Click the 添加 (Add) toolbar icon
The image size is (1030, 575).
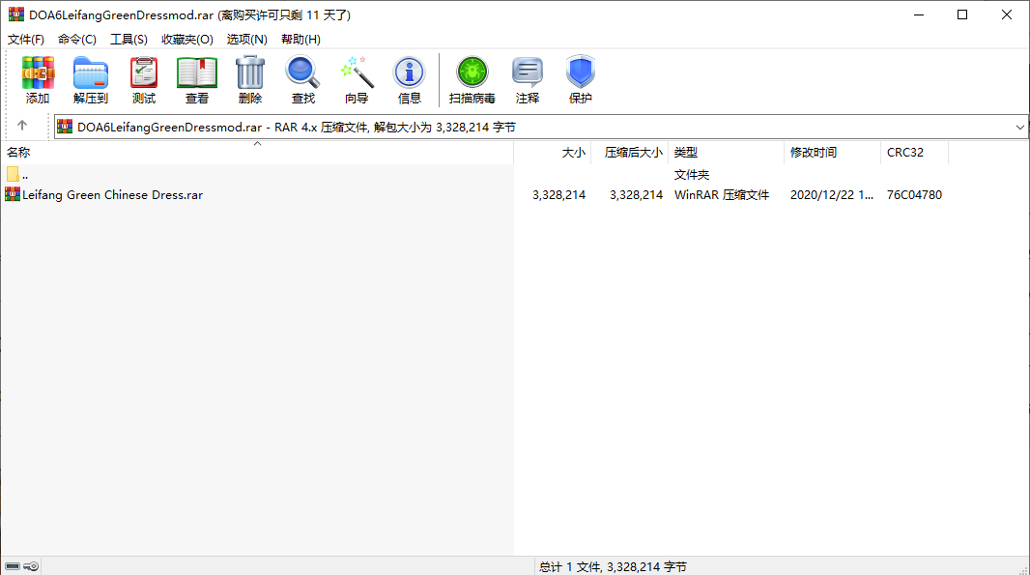[38, 79]
